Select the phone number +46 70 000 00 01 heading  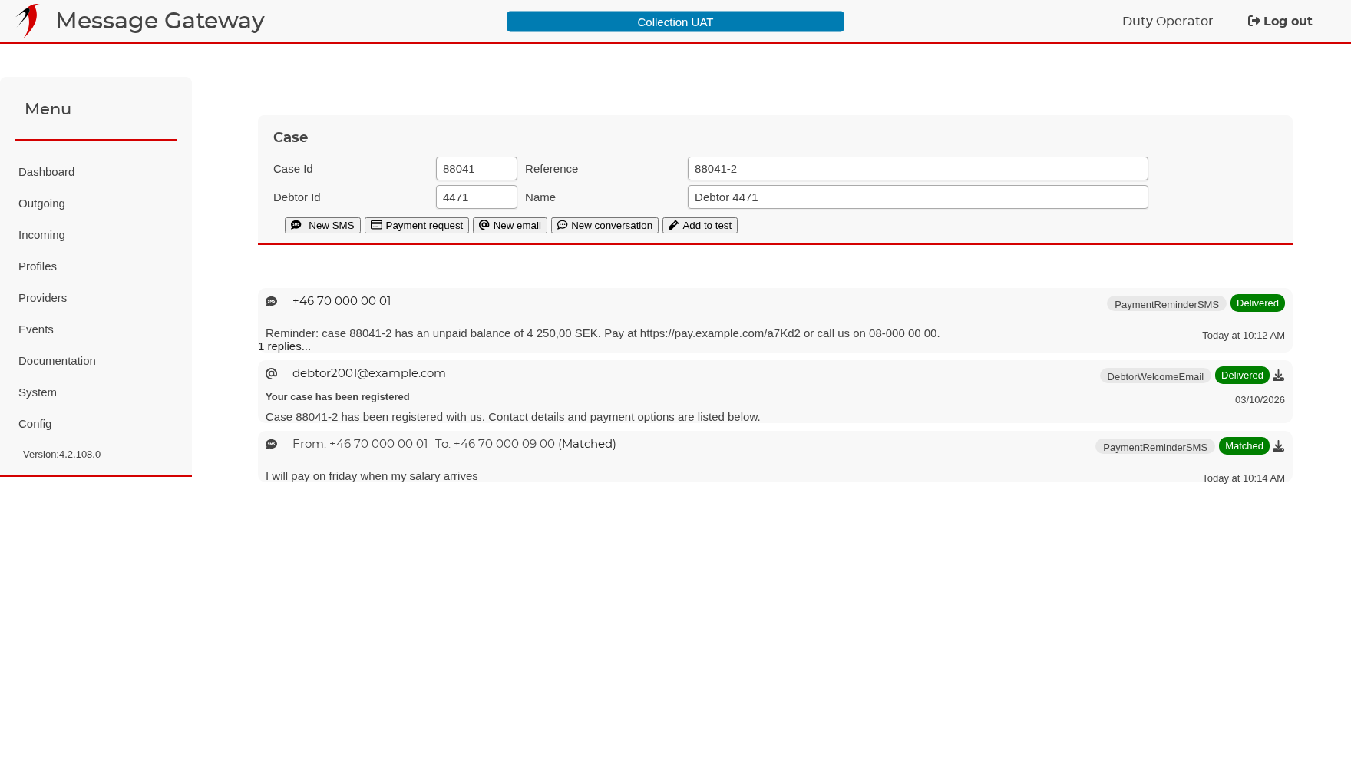(342, 301)
